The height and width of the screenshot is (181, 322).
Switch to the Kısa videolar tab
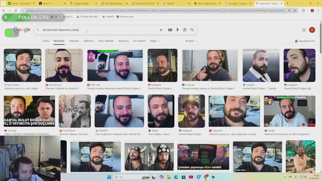click(106, 41)
